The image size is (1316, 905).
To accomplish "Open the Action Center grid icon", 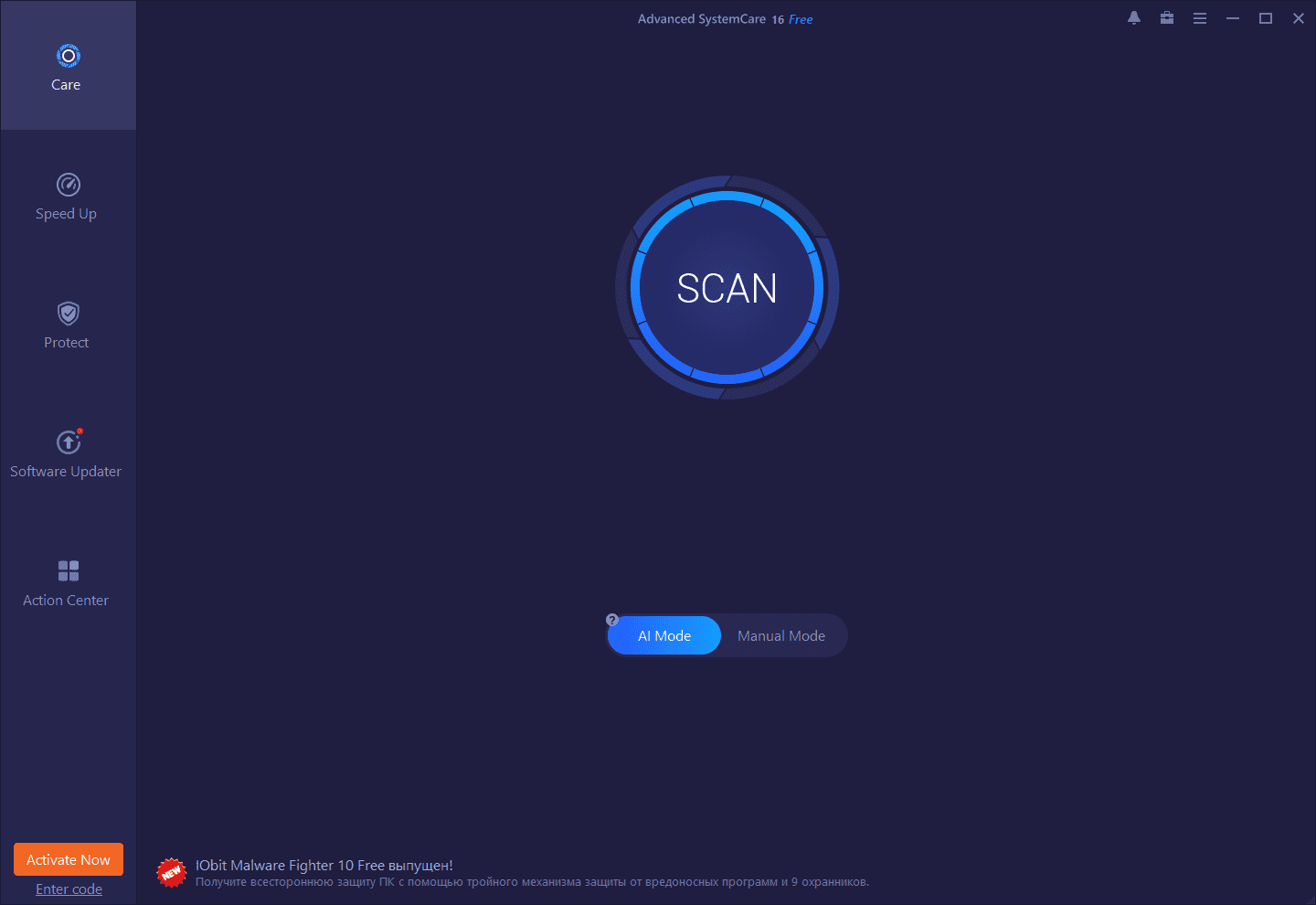I will [68, 570].
